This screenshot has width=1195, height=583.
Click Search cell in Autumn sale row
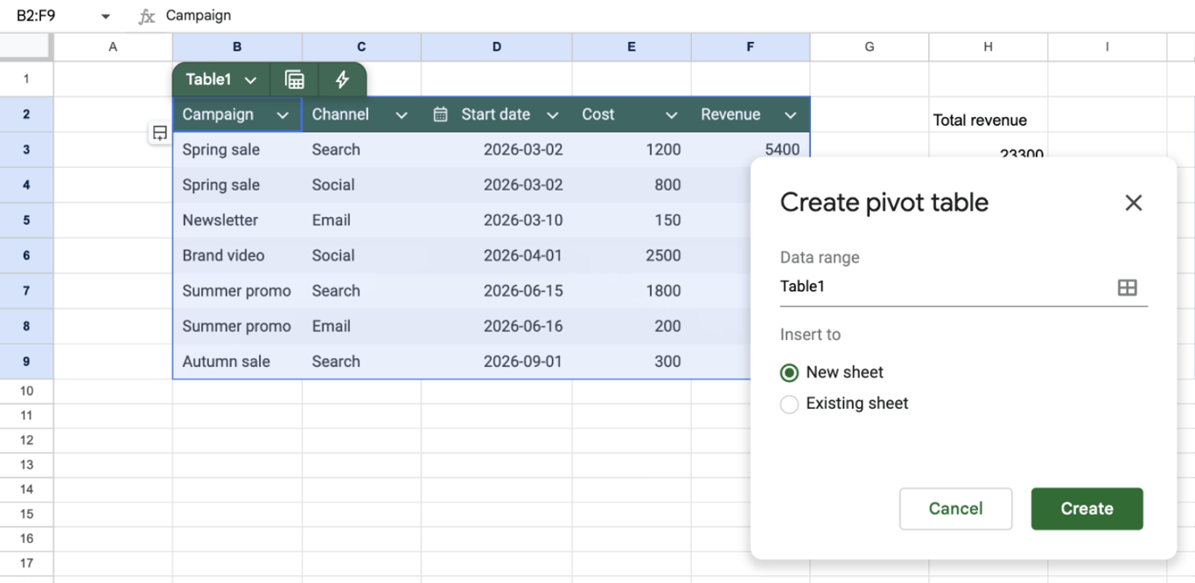point(361,361)
